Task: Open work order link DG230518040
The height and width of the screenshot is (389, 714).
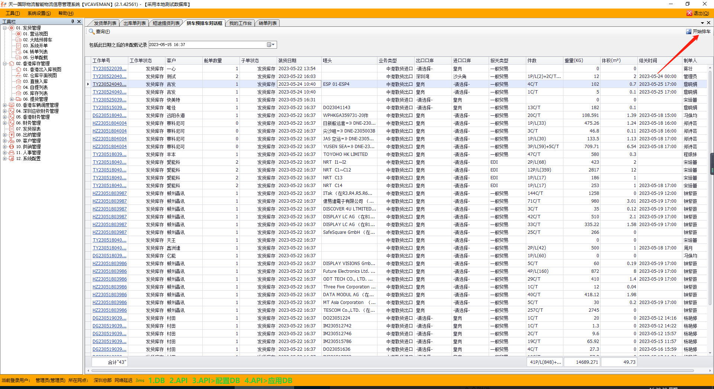Action: point(109,115)
